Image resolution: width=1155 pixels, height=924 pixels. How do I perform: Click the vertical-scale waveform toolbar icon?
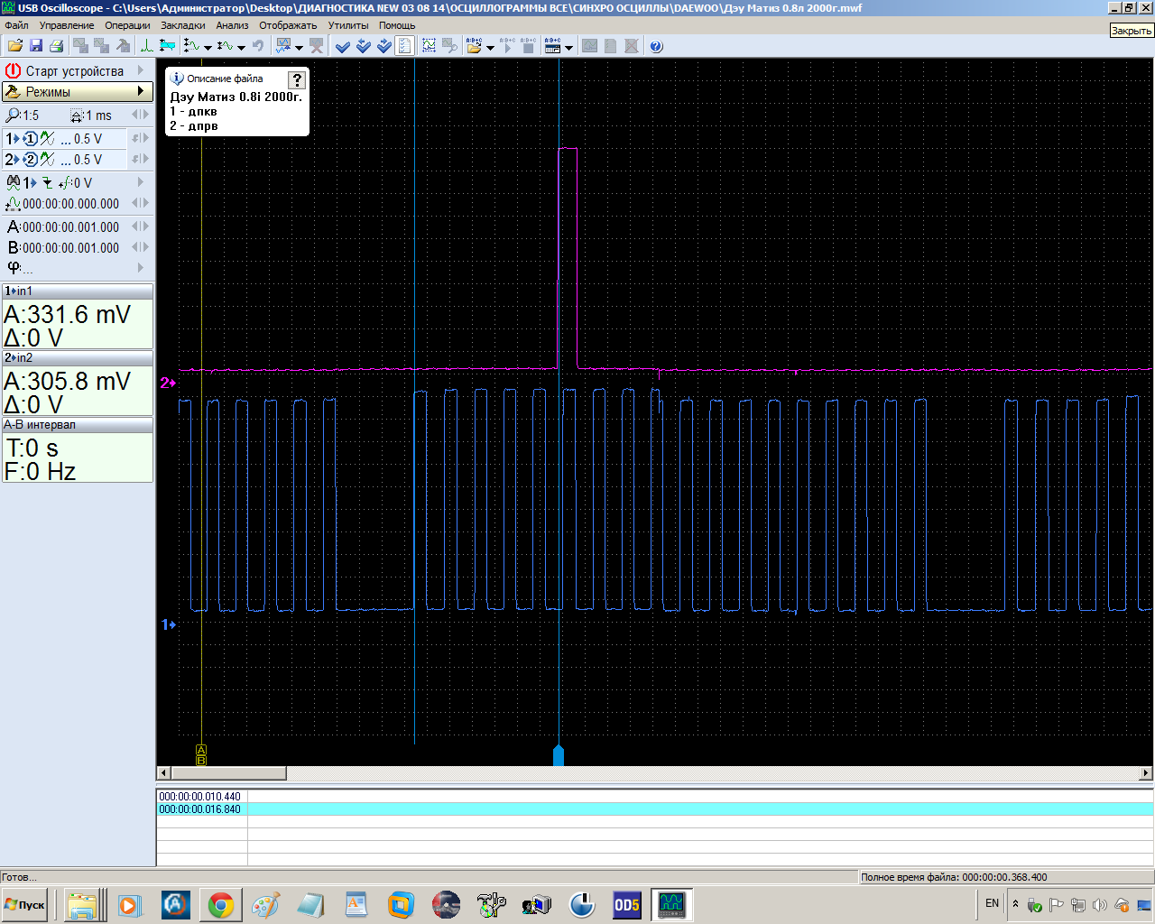(191, 45)
